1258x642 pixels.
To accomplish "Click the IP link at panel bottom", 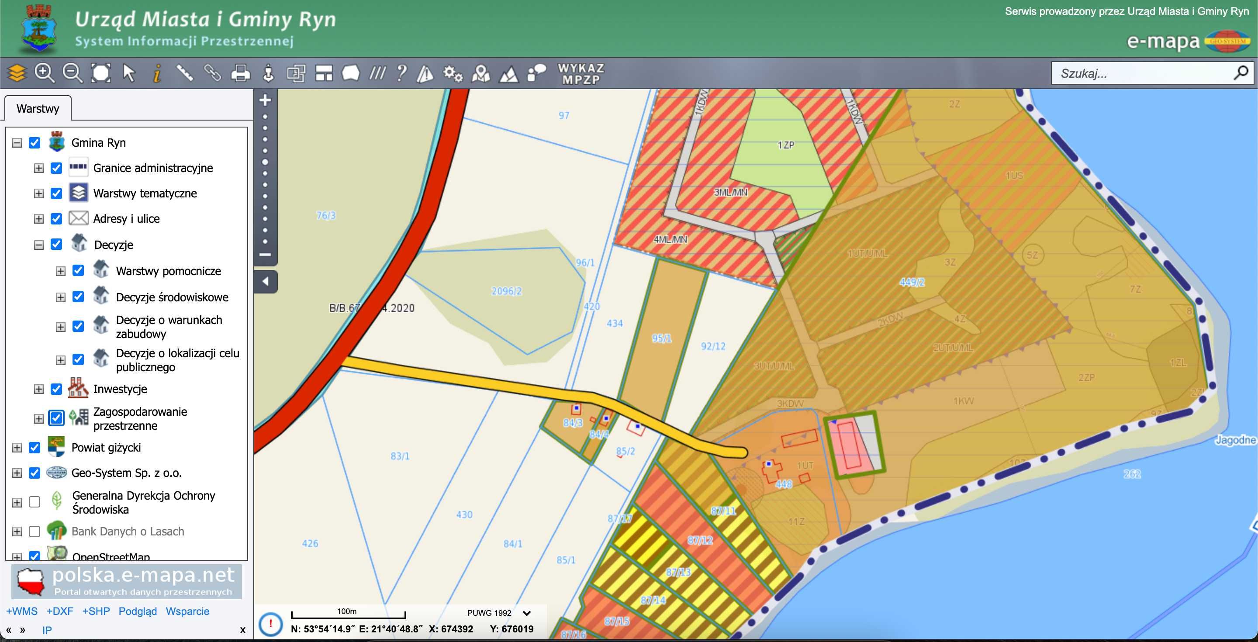I will [x=47, y=630].
